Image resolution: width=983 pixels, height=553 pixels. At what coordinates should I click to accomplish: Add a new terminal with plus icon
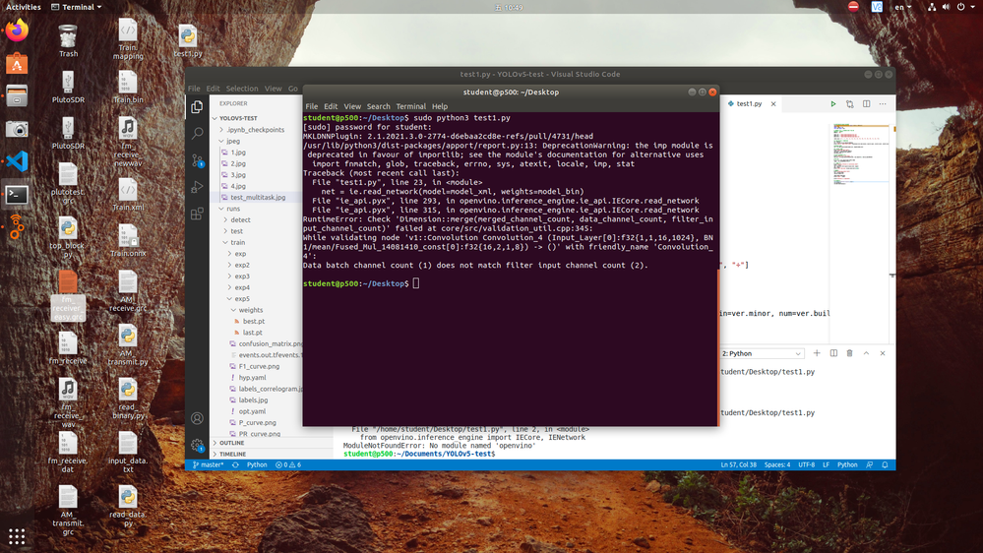coord(817,353)
